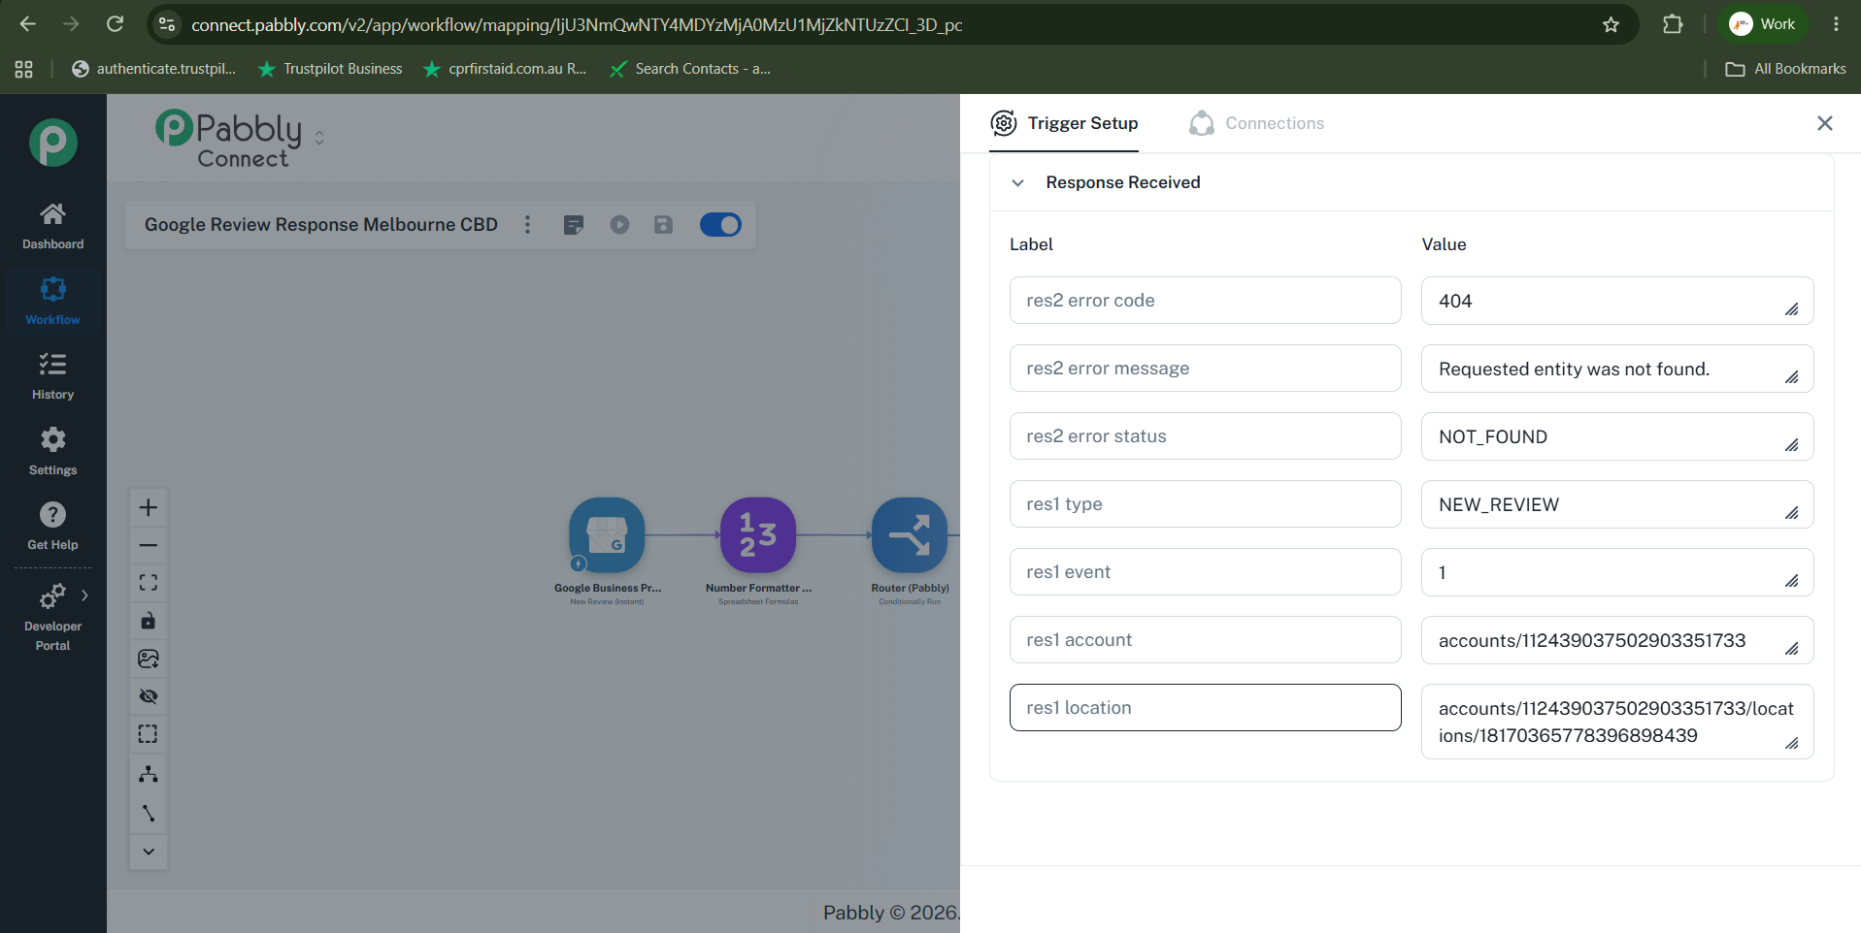Image resolution: width=1861 pixels, height=933 pixels.
Task: Open the Pabbly Connect app switcher arrows
Action: [x=319, y=138]
